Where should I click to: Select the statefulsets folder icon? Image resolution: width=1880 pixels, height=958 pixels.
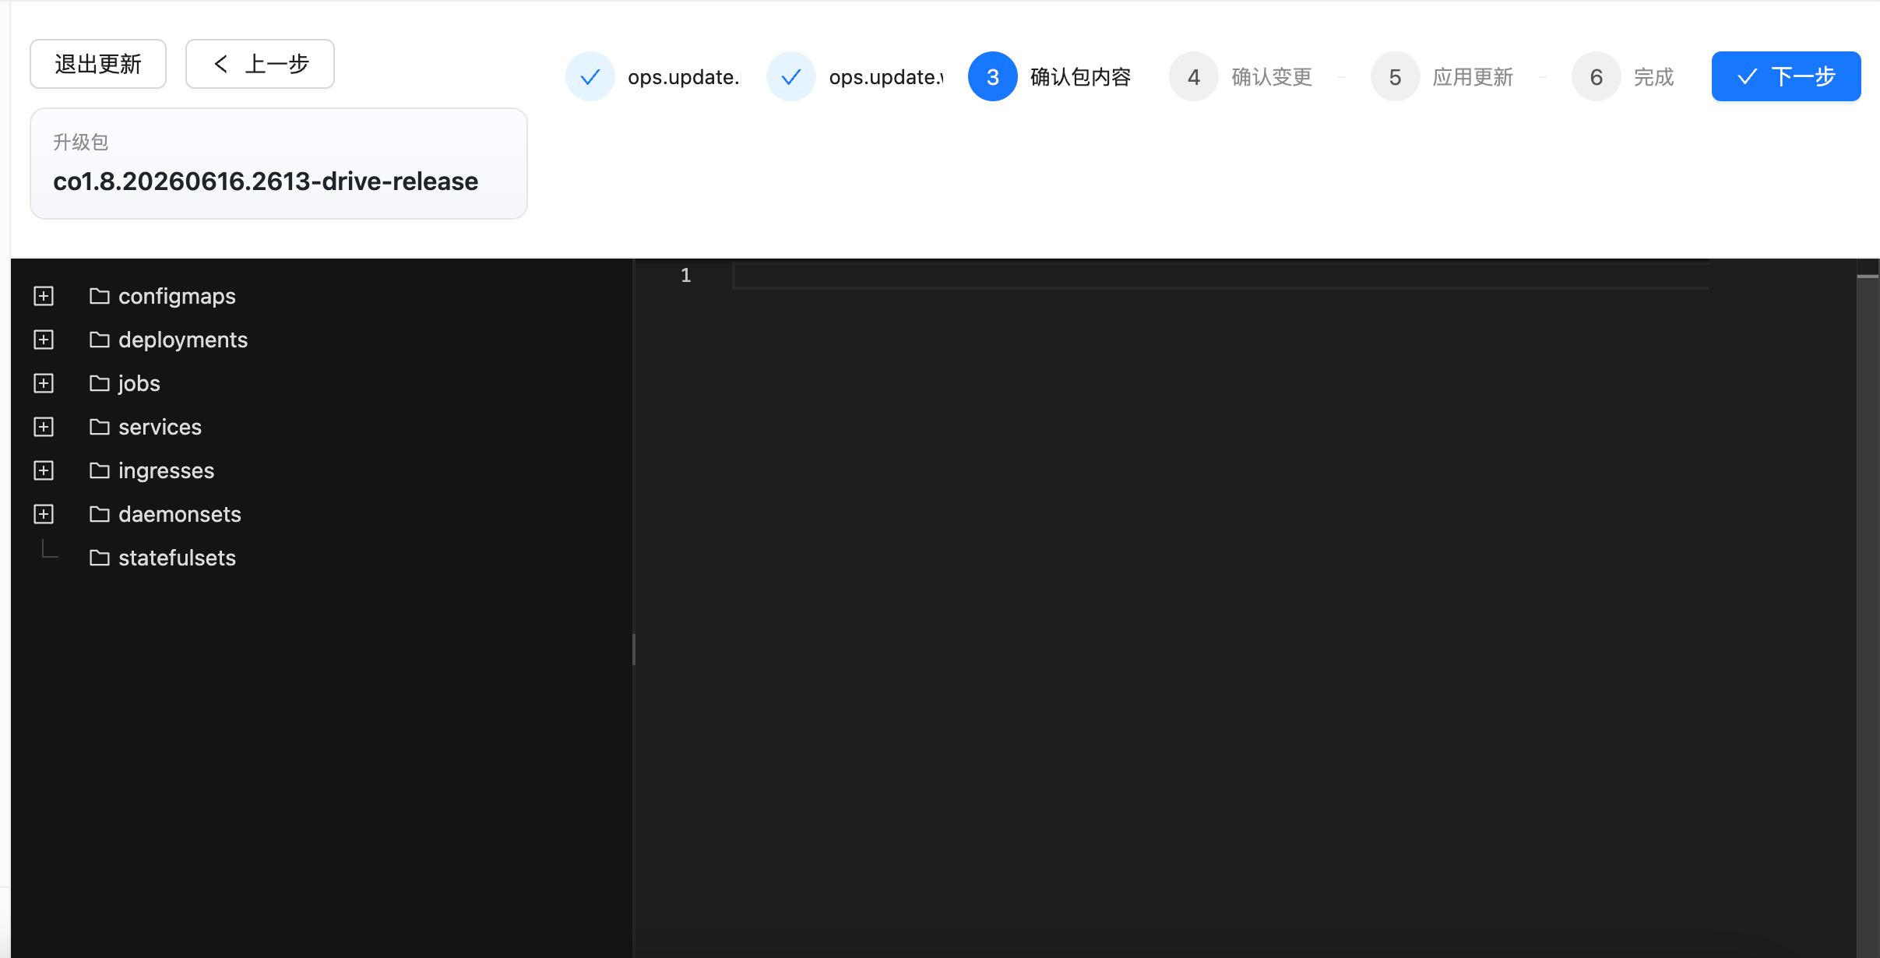(100, 558)
